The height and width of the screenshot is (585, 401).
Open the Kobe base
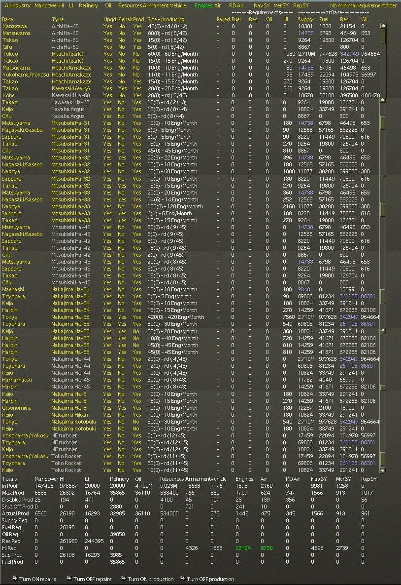(x=8, y=95)
